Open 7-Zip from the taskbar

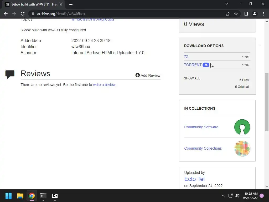tap(55, 196)
